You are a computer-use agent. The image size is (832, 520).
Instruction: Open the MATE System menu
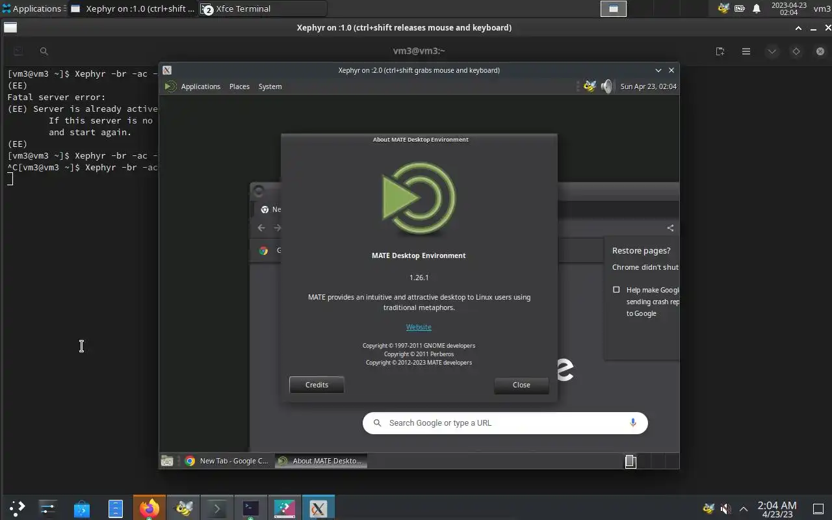[270, 86]
